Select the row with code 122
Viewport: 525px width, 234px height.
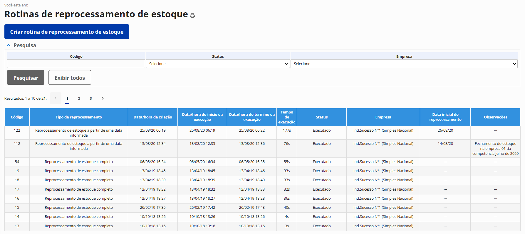[x=17, y=130]
